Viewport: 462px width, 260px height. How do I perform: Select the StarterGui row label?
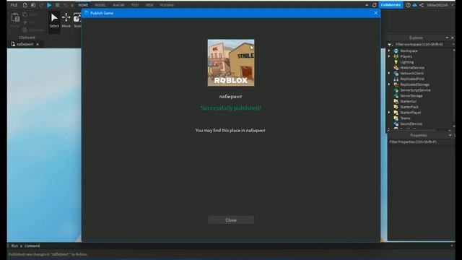pos(408,101)
